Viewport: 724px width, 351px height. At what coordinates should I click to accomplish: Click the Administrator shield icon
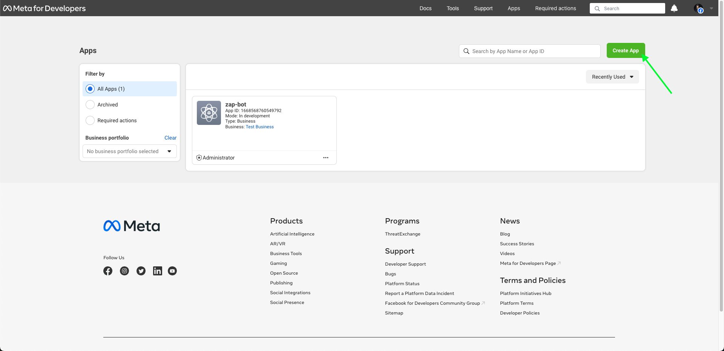click(199, 158)
